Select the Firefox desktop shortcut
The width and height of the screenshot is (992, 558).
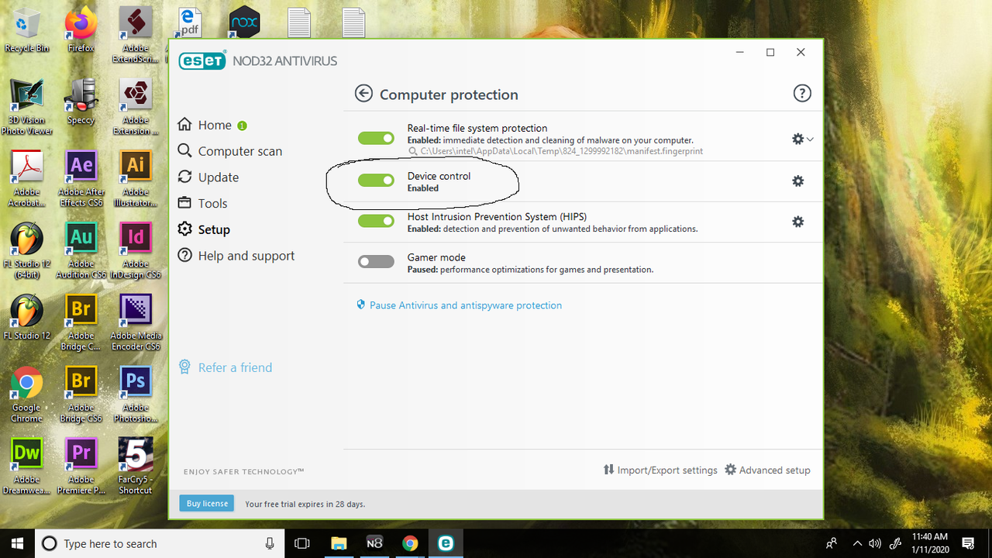(x=81, y=30)
